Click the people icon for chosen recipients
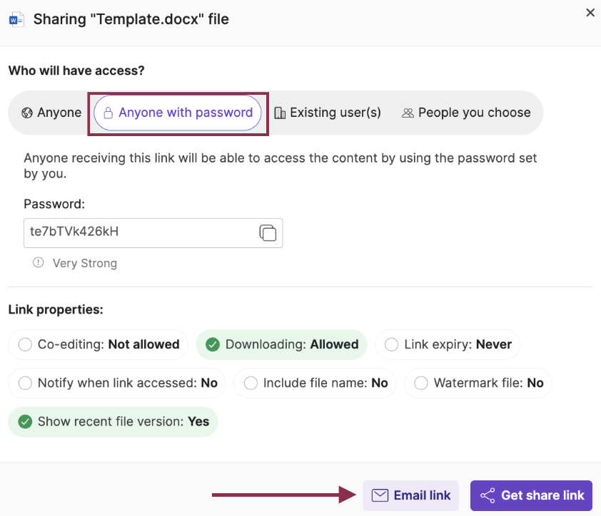Screen dimensions: 601x516 pos(408,113)
